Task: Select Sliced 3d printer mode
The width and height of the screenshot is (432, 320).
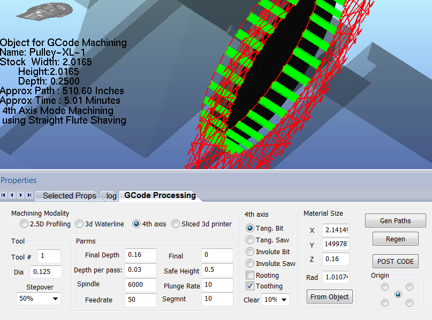Action: coord(176,224)
